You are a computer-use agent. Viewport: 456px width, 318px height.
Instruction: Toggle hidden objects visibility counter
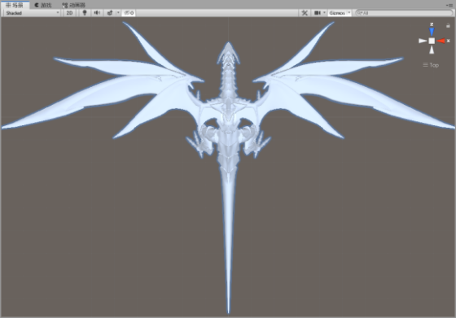point(129,13)
